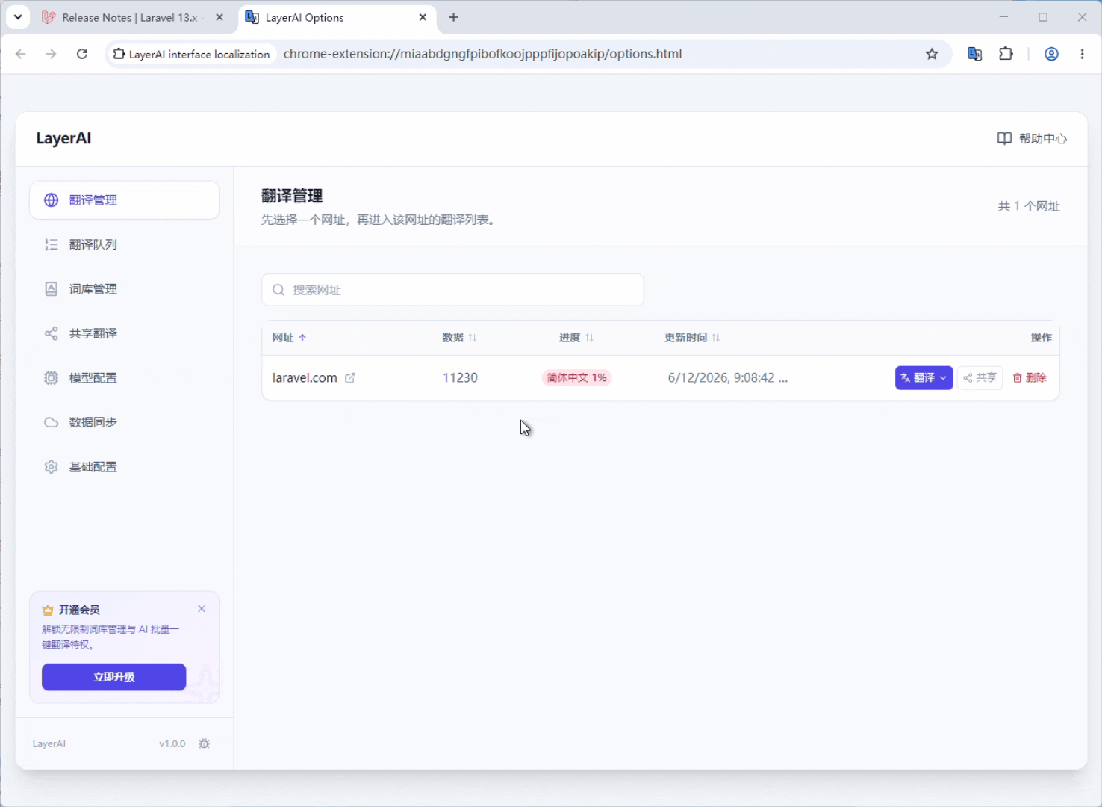
Task: Open a new browser tab
Action: (453, 17)
